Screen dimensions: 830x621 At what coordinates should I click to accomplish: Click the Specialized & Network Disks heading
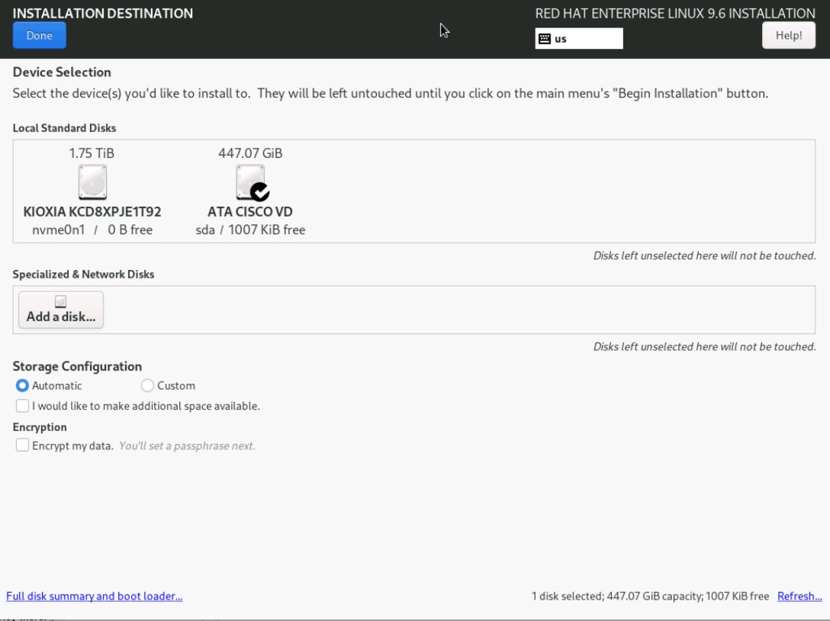coord(83,274)
